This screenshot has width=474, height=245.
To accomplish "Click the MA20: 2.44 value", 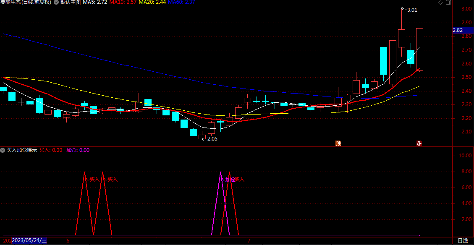I will point(152,2).
